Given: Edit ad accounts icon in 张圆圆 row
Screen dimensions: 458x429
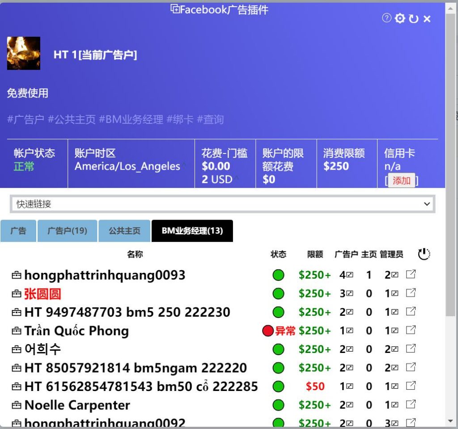Looking at the screenshot, I should [350, 293].
